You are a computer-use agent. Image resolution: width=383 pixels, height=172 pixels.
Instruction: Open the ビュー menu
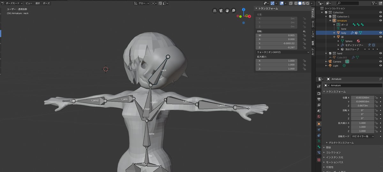tap(29, 3)
